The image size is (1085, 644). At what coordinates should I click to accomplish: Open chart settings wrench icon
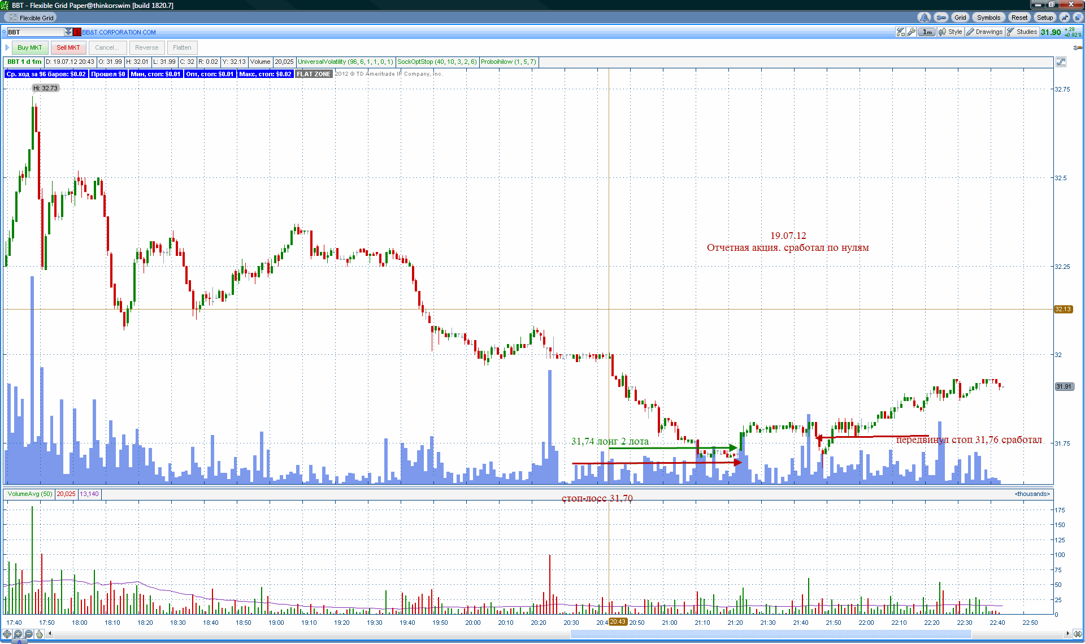pos(912,32)
